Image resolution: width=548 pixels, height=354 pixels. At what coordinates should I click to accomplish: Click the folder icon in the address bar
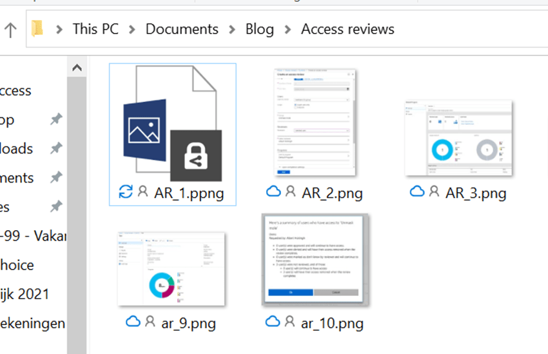pos(38,29)
